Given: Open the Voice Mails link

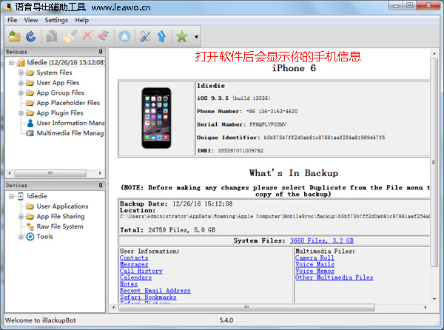Looking at the screenshot, I should click(314, 264).
